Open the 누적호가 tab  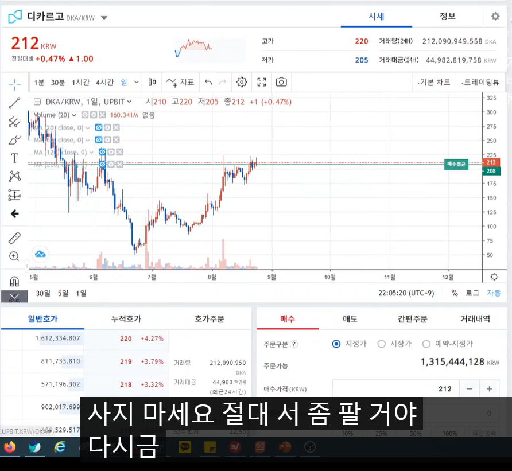126,319
